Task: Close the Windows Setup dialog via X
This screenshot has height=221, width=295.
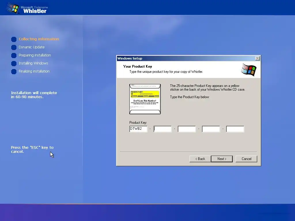Action: (257, 58)
